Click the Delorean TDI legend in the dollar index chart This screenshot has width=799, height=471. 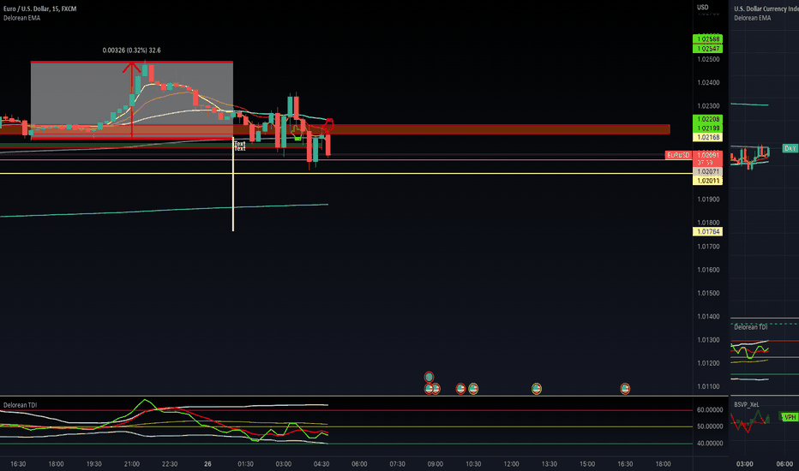751,327
